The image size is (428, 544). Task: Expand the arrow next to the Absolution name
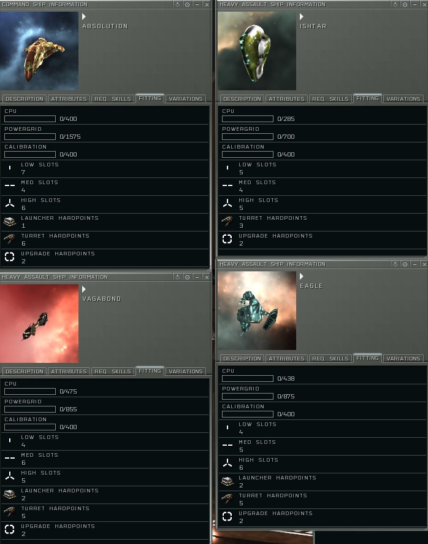(84, 17)
